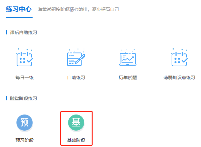Viewport: 201px width, 147px height.
Task: Click the subtitle 海量试题按阶段精心编排
Action: tap(63, 9)
